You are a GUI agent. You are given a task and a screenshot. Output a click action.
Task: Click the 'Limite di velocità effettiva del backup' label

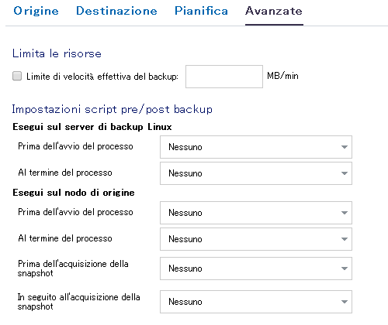pyautogui.click(x=102, y=77)
